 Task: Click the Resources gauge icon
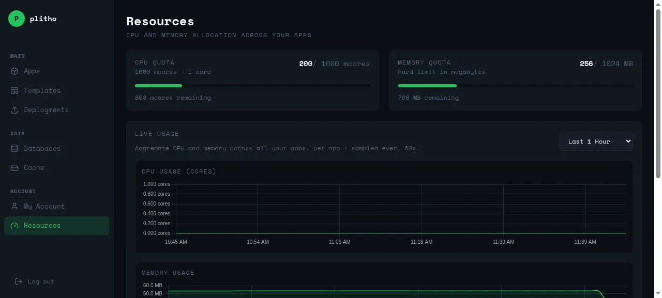(x=14, y=226)
